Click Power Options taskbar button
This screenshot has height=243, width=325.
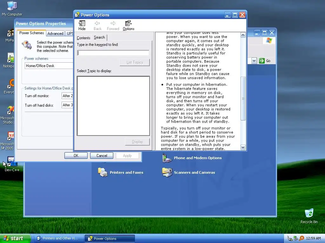110,239
